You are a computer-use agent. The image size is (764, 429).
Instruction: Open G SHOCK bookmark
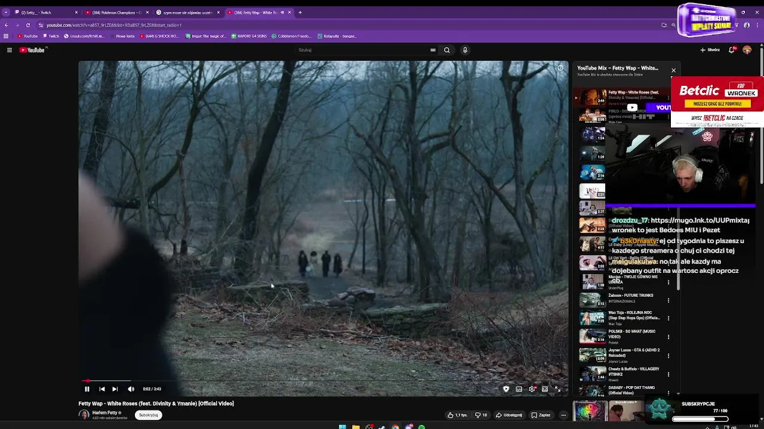pos(159,36)
